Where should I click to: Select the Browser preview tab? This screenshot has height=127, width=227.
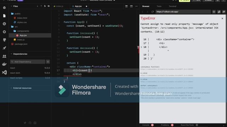146,6
